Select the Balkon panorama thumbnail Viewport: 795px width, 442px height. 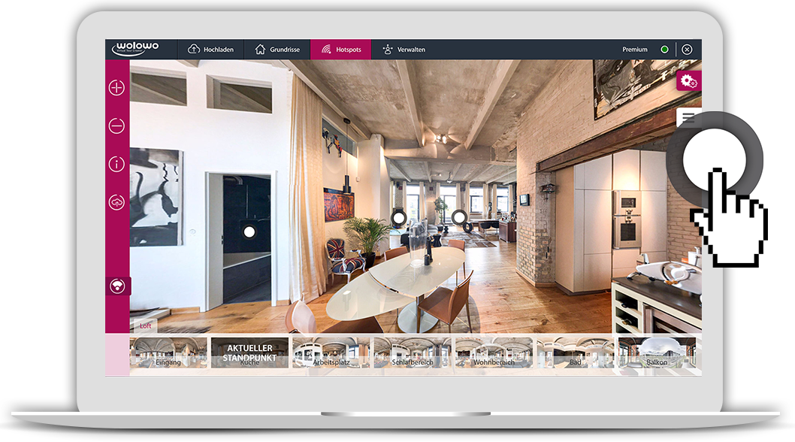tap(657, 353)
